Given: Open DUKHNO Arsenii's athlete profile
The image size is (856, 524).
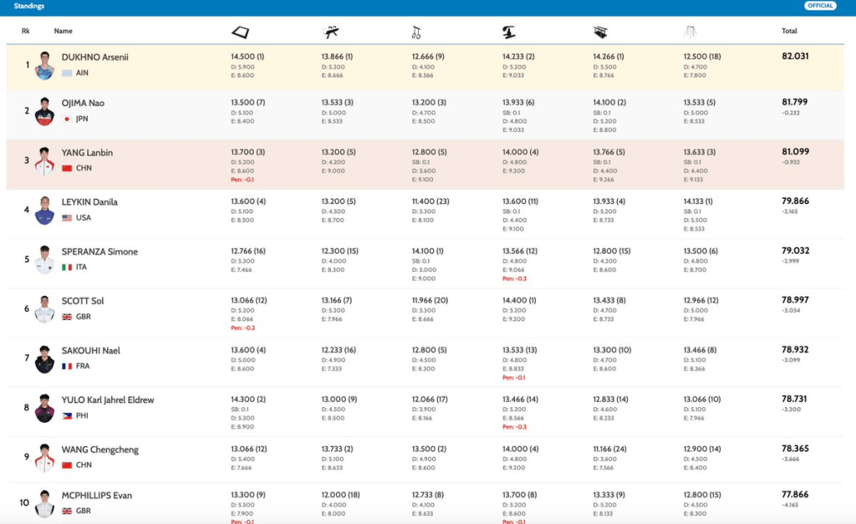Looking at the screenshot, I should pos(94,57).
